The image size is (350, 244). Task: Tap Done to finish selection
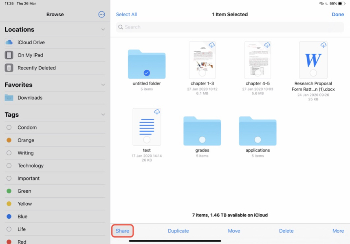click(x=338, y=15)
